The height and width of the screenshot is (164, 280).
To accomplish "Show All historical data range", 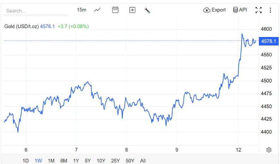I will [143, 161].
